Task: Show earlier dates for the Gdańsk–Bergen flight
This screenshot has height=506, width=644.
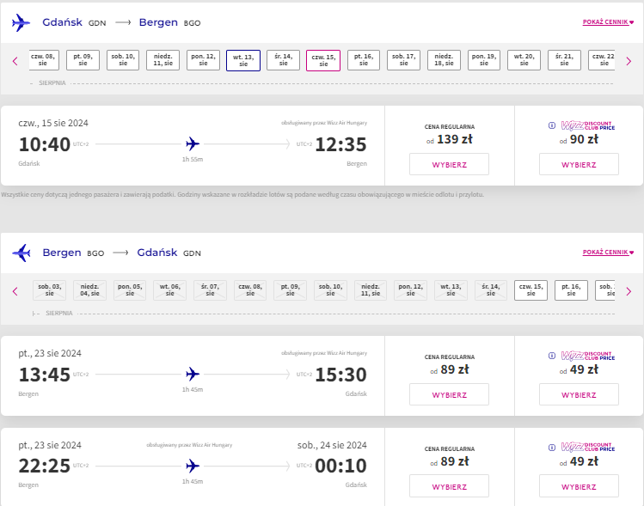Action: click(x=15, y=61)
